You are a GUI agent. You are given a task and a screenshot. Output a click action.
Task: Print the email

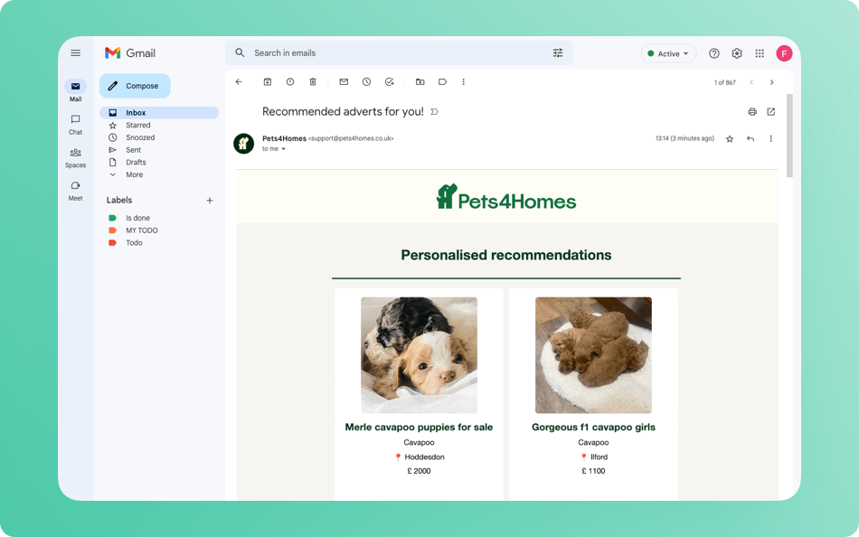(752, 112)
